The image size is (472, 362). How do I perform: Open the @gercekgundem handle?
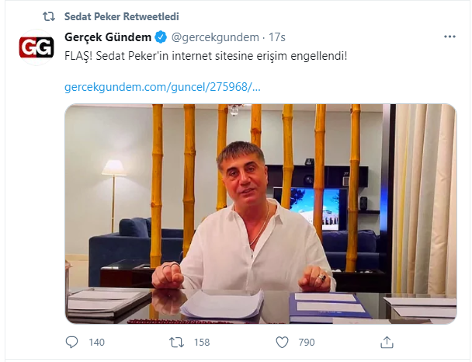215,37
